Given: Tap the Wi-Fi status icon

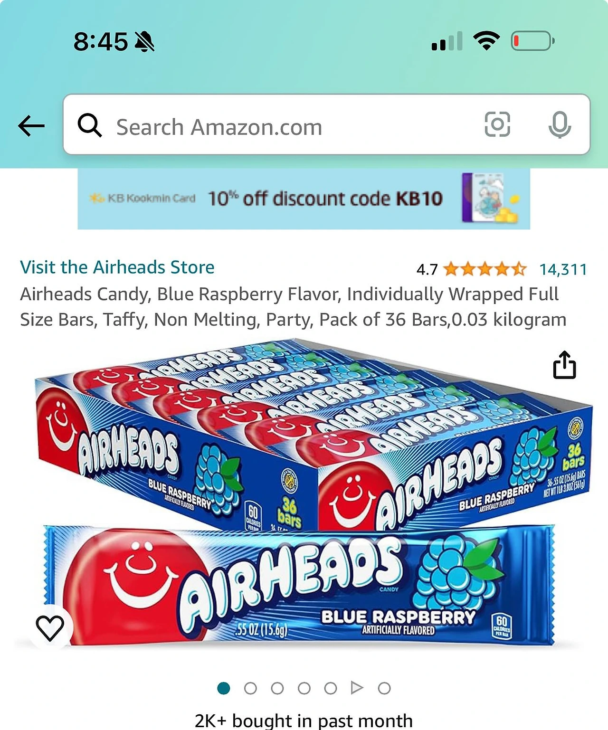Looking at the screenshot, I should [486, 41].
